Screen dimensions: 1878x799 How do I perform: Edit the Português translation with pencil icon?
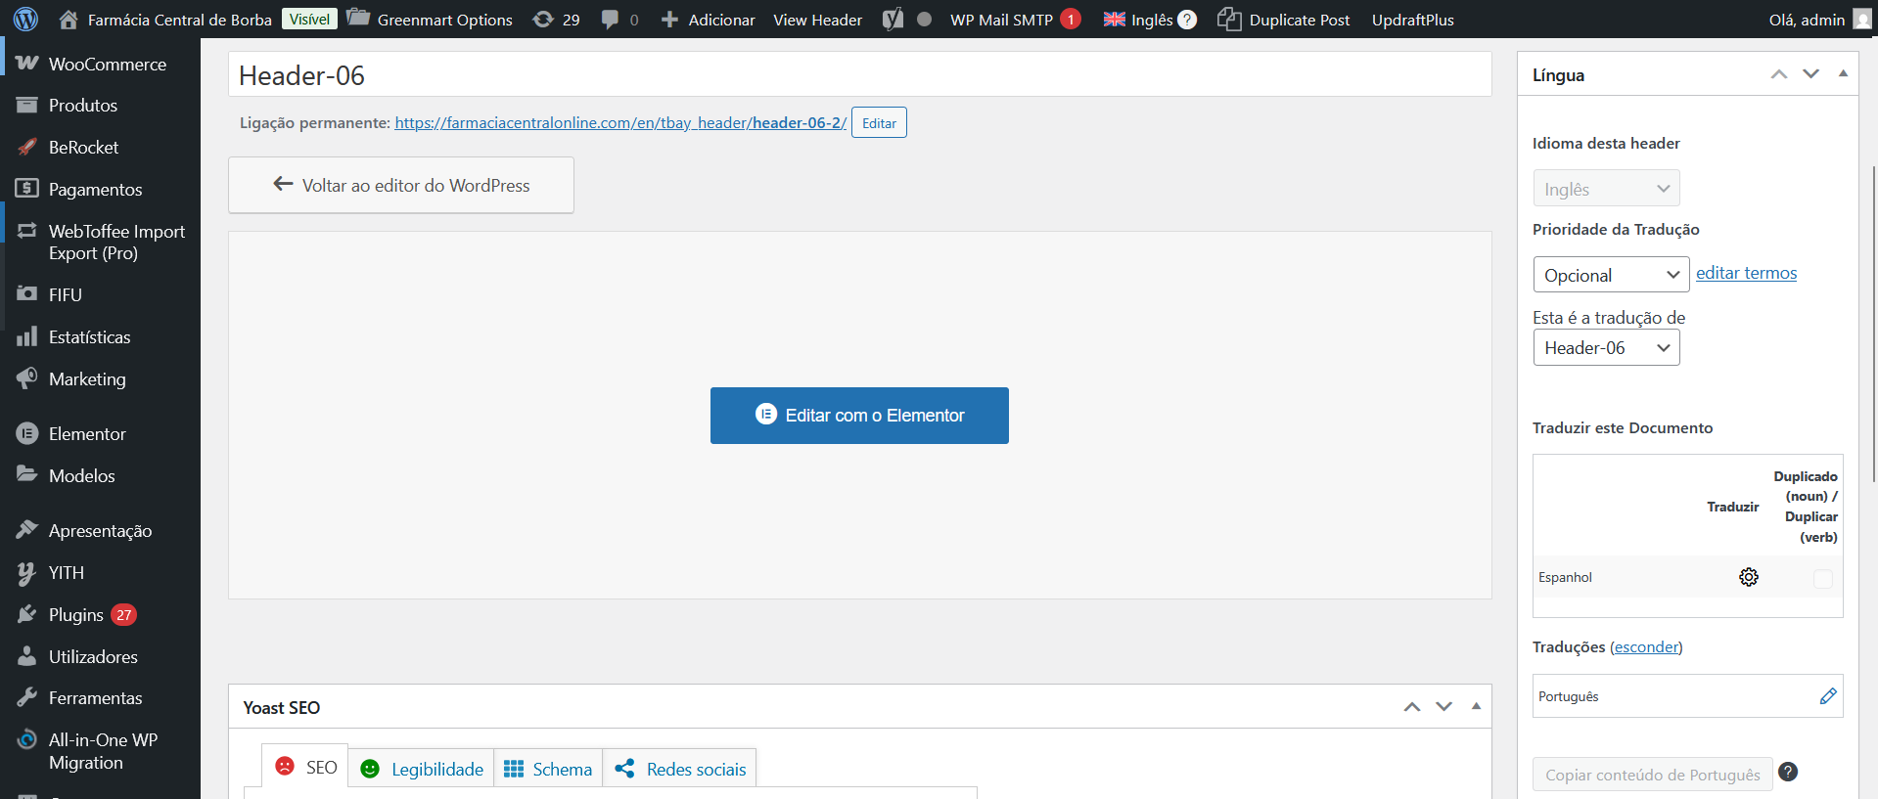[1828, 695]
